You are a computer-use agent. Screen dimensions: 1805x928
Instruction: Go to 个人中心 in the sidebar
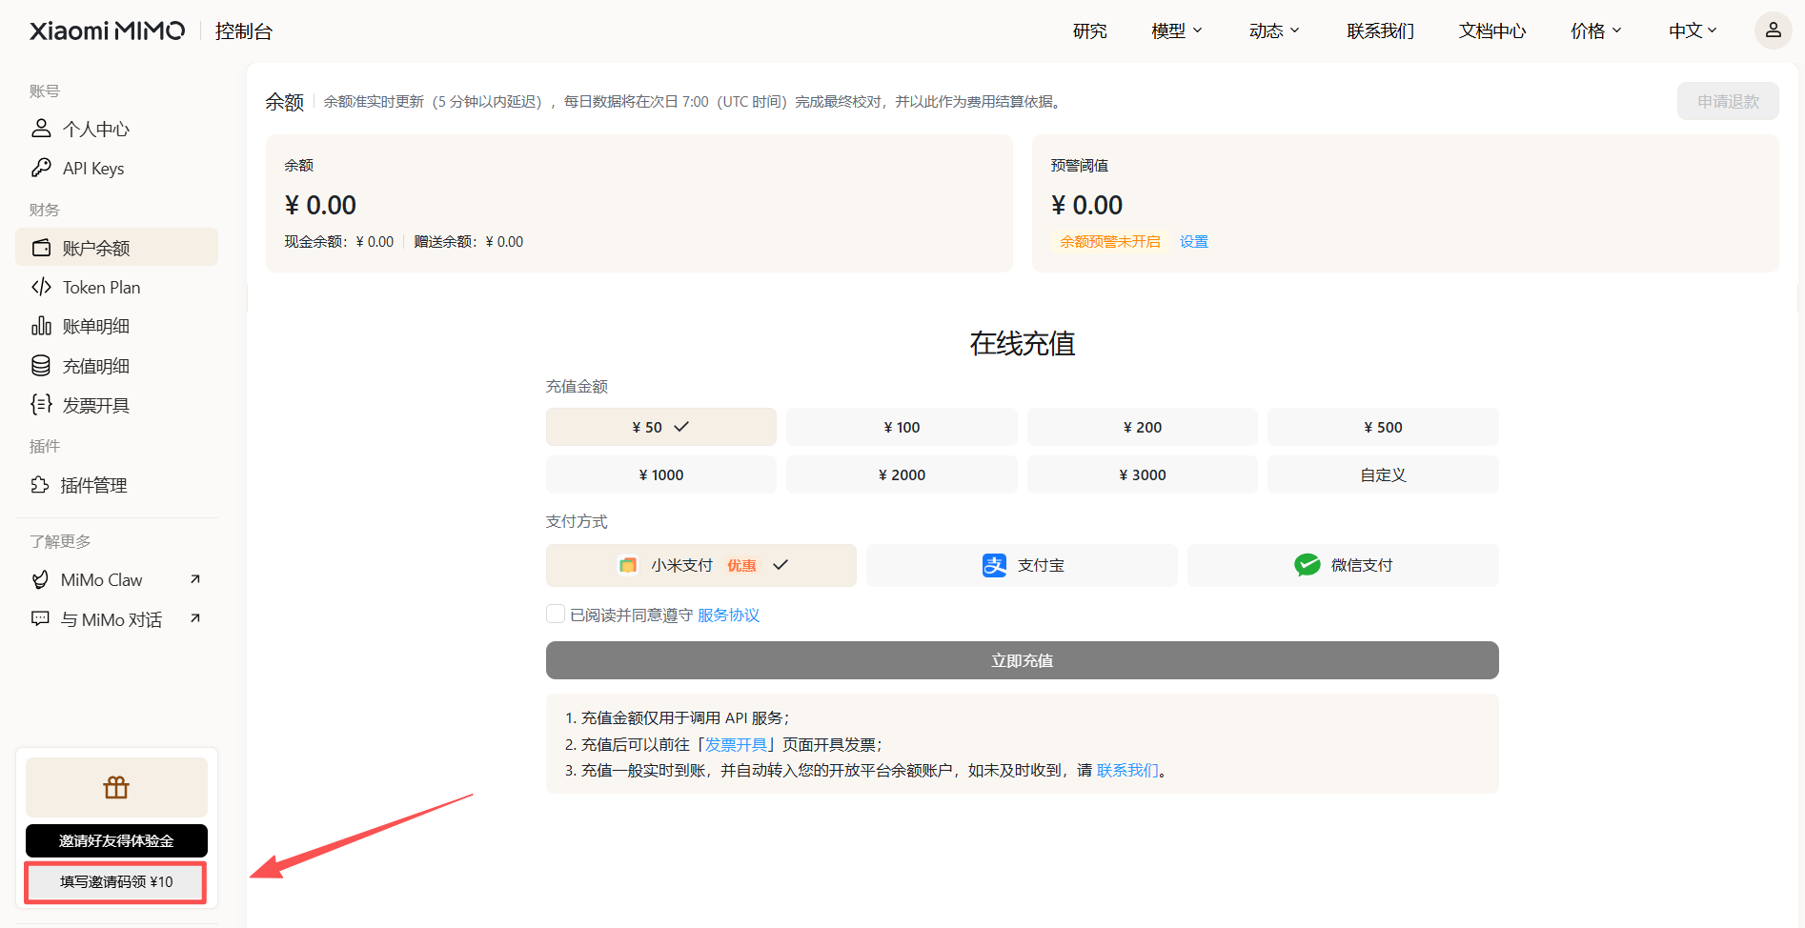[116, 129]
